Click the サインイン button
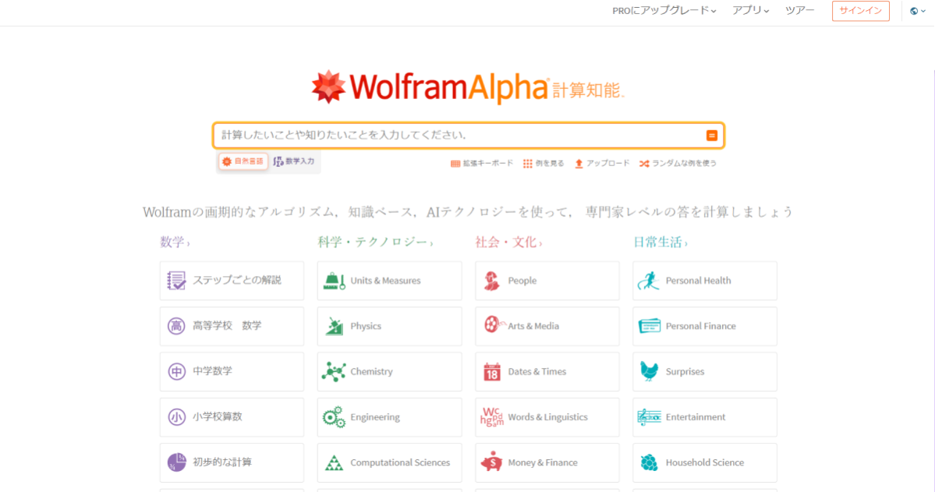The width and height of the screenshot is (935, 492). [x=860, y=11]
